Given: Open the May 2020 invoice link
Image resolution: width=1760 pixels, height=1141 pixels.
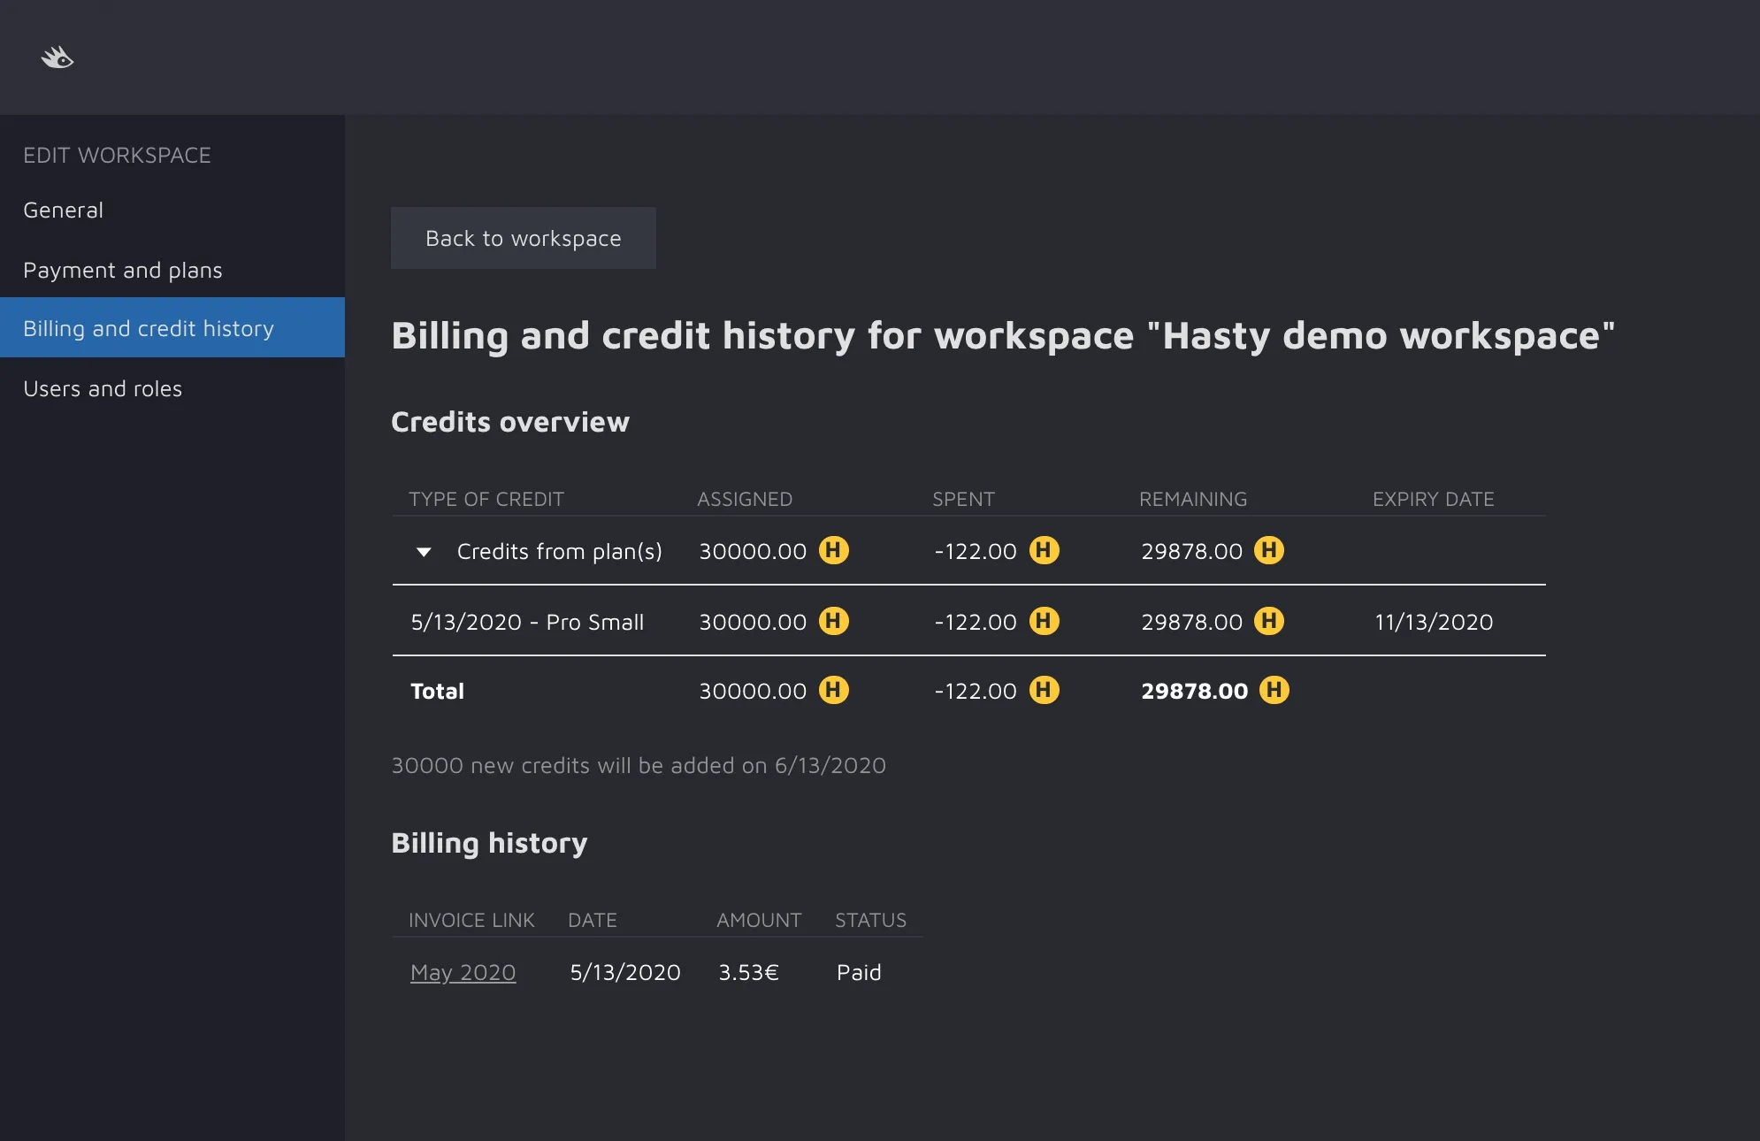Looking at the screenshot, I should [x=463, y=973].
